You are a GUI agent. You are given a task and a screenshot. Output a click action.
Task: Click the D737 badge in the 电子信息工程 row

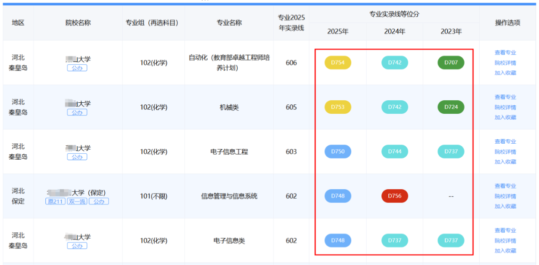coord(451,152)
